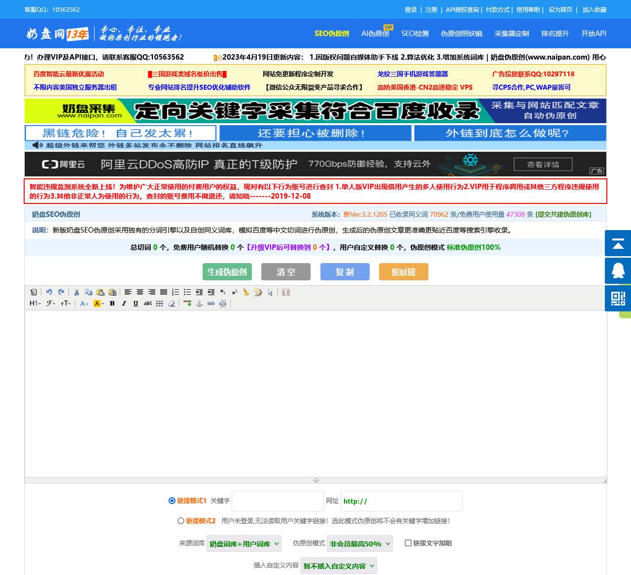Viewport: 631px width, 575px height.
Task: Select 链接模式2 radio button
Action: tap(181, 521)
